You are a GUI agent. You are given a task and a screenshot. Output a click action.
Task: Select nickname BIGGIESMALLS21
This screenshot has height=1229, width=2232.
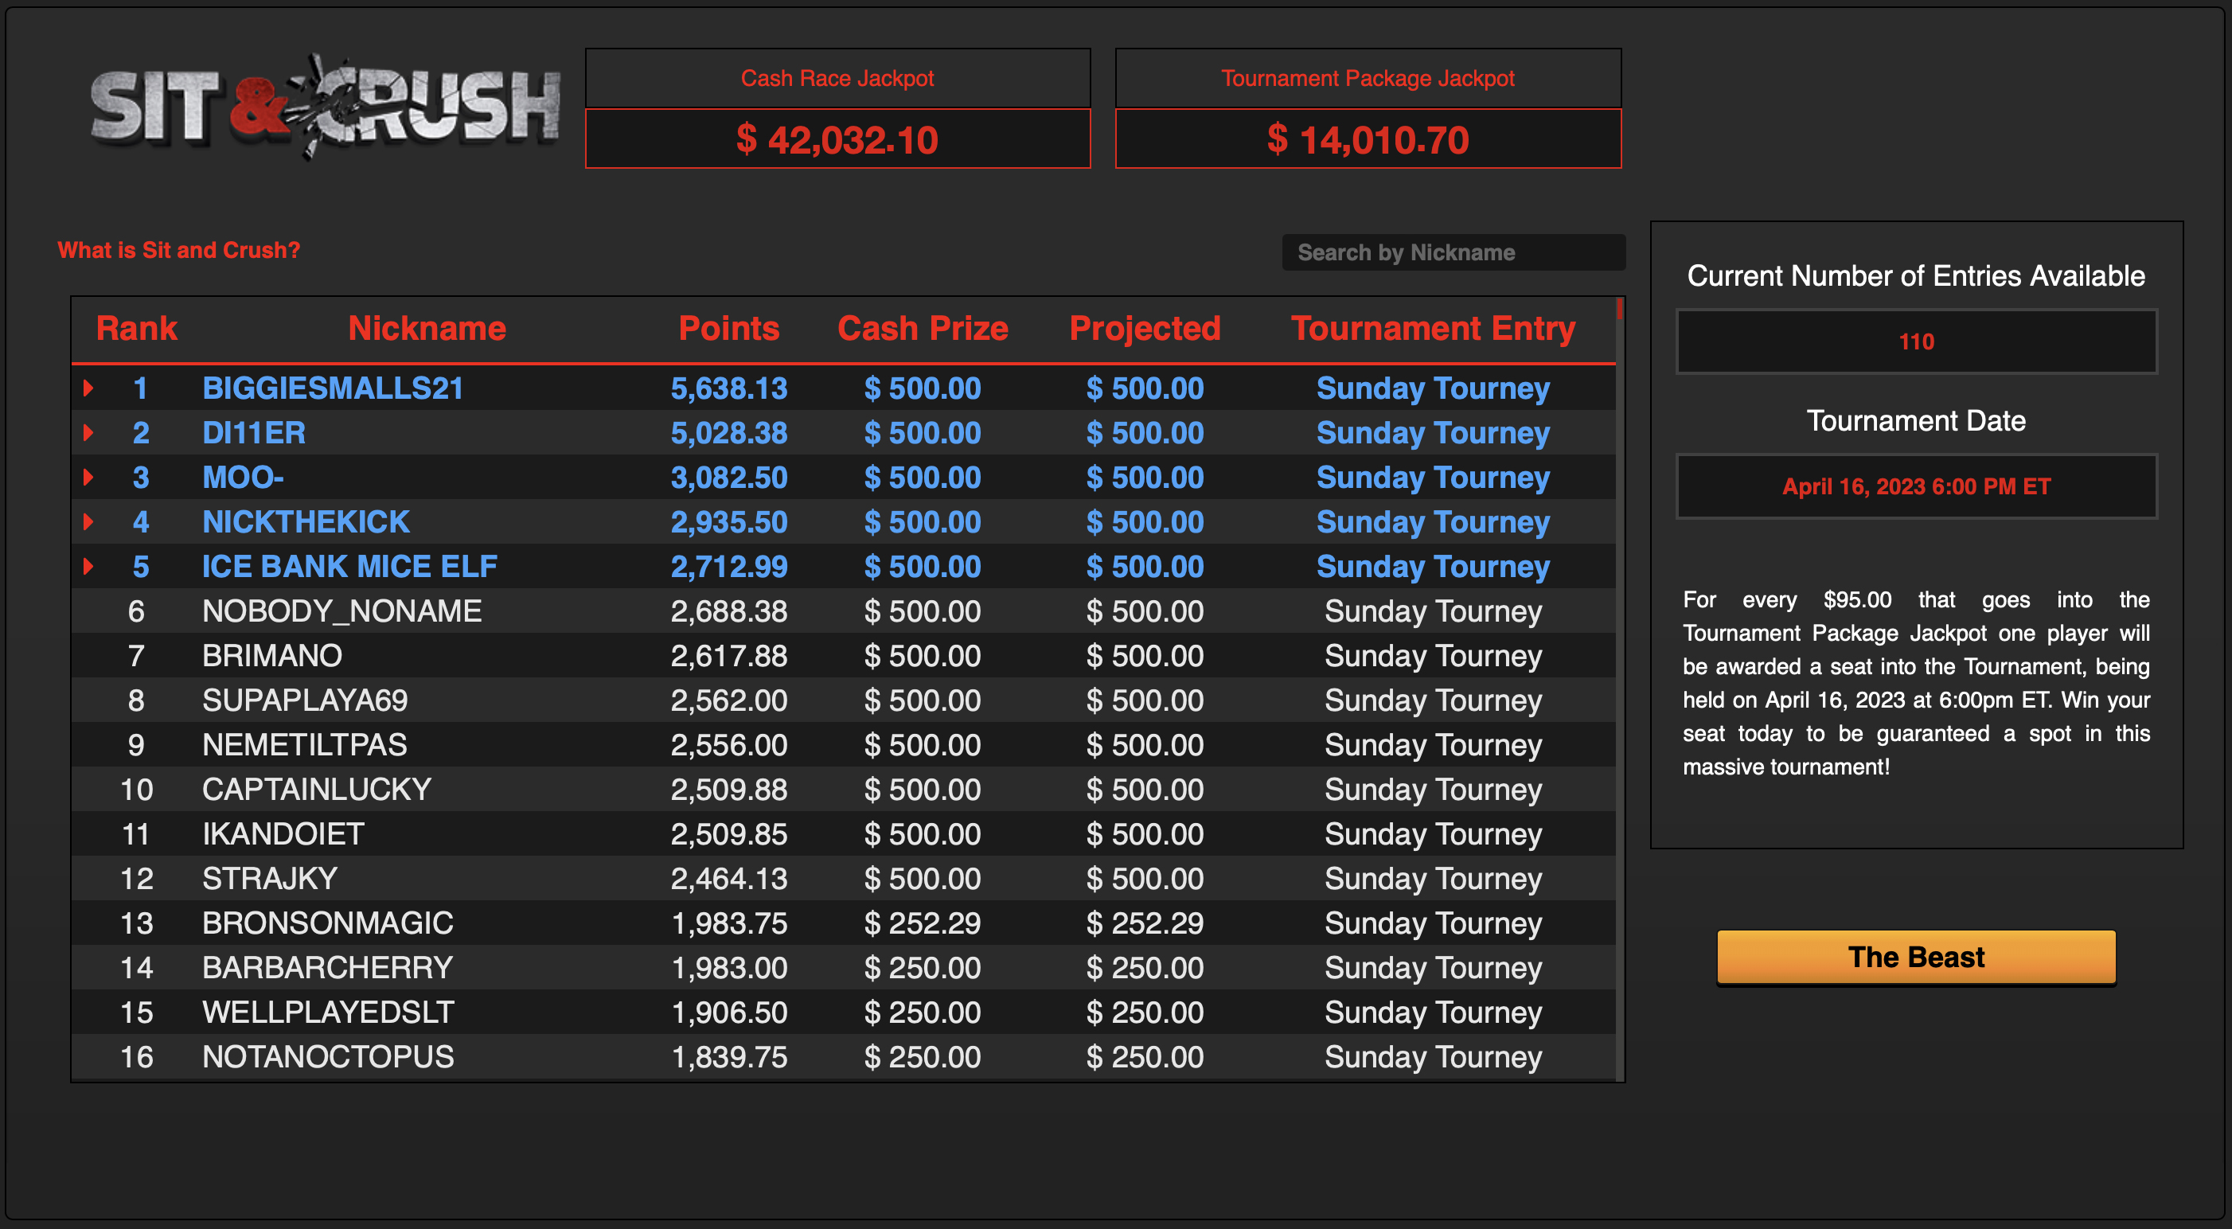(333, 388)
